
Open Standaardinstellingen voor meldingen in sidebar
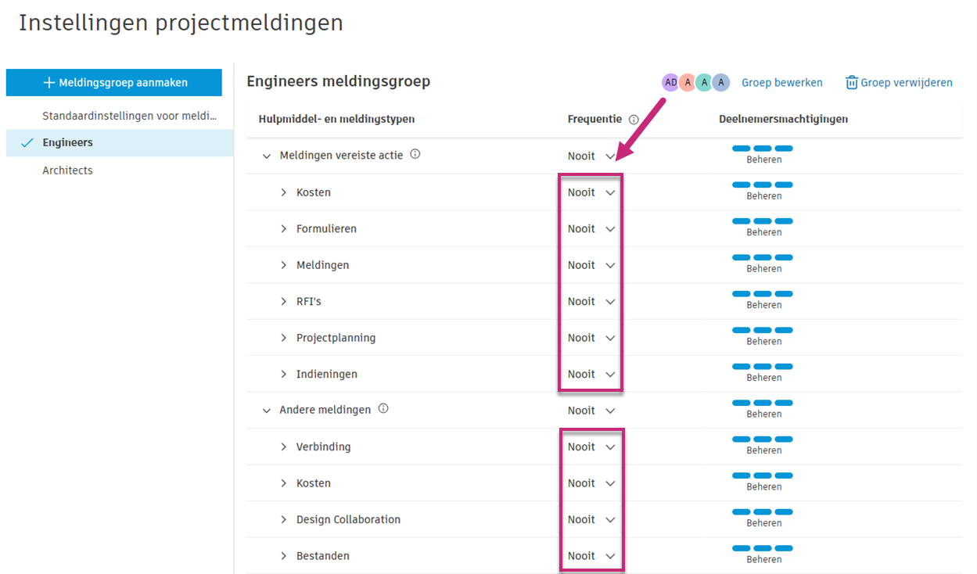tap(129, 116)
